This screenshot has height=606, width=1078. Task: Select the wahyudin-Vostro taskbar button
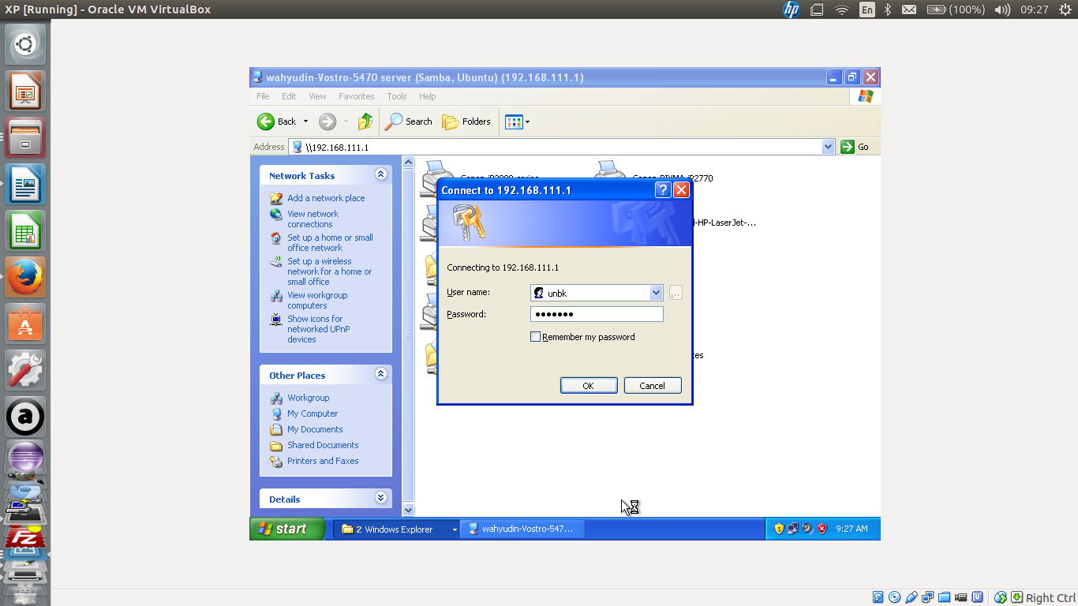(522, 529)
